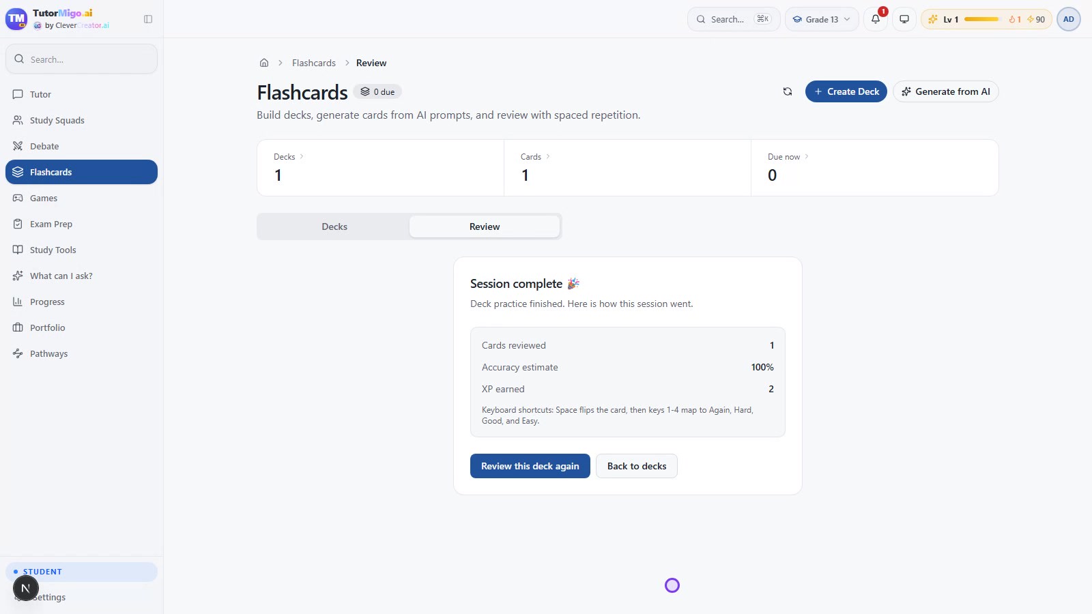Collapse the sidebar panel icon
The image size is (1092, 614).
pos(148,19)
